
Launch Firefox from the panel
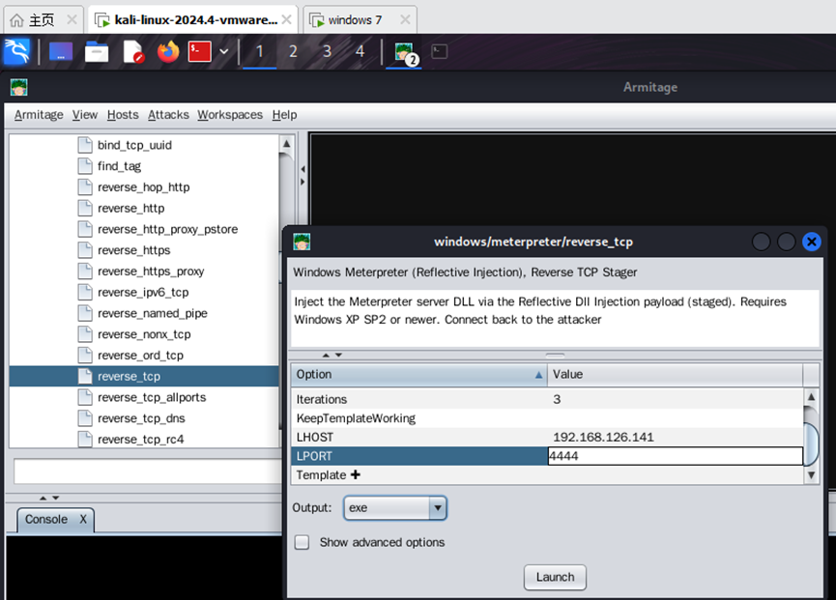coord(168,51)
